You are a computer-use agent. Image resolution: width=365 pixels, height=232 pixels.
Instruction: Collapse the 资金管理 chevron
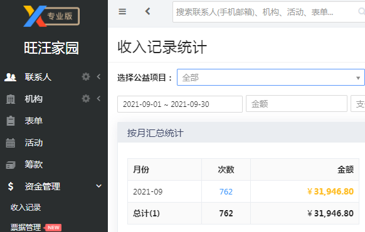click(98, 186)
